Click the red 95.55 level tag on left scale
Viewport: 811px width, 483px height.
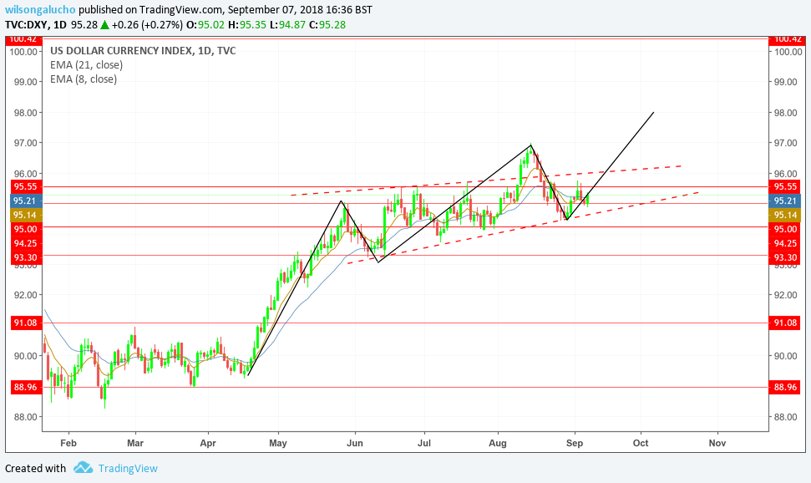pos(25,186)
